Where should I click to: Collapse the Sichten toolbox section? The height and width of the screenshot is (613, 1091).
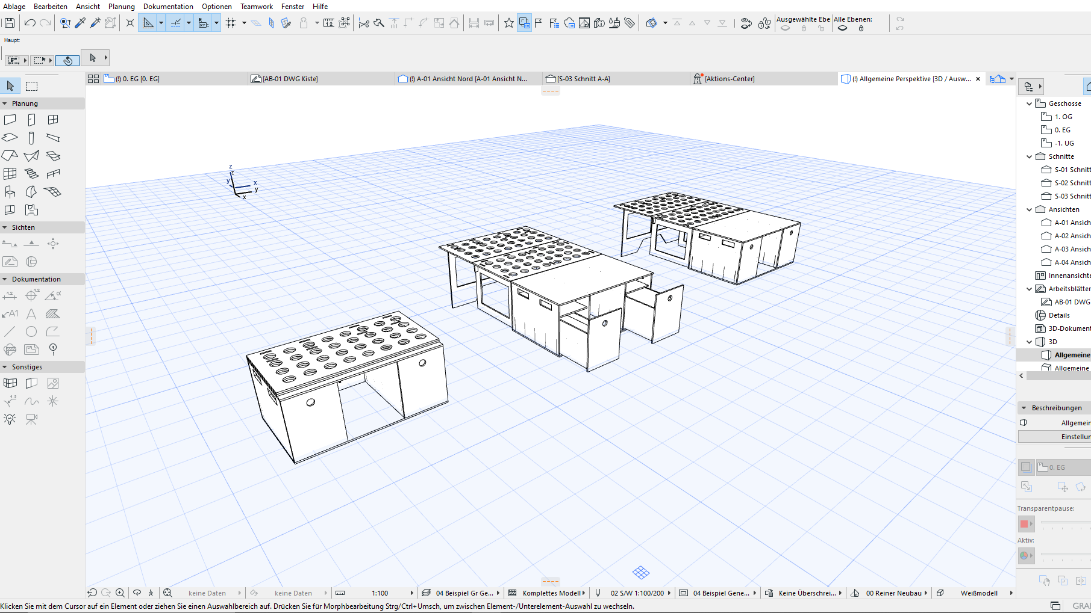(5, 227)
